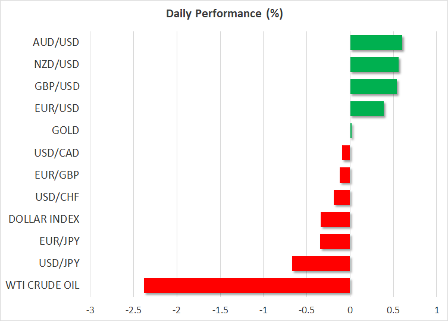The height and width of the screenshot is (321, 448).
Task: Click the red USD/JPY bar
Action: 321,263
